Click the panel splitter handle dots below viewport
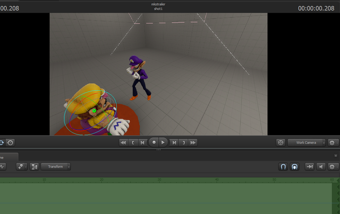Image resolution: width=340 pixels, height=214 pixels. coord(158,150)
